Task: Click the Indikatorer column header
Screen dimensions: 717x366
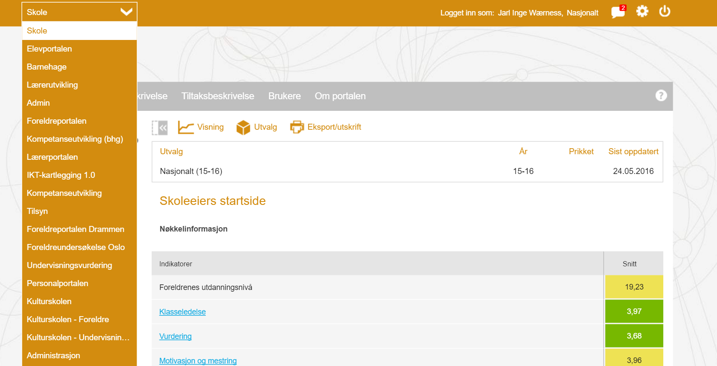Action: pyautogui.click(x=176, y=264)
